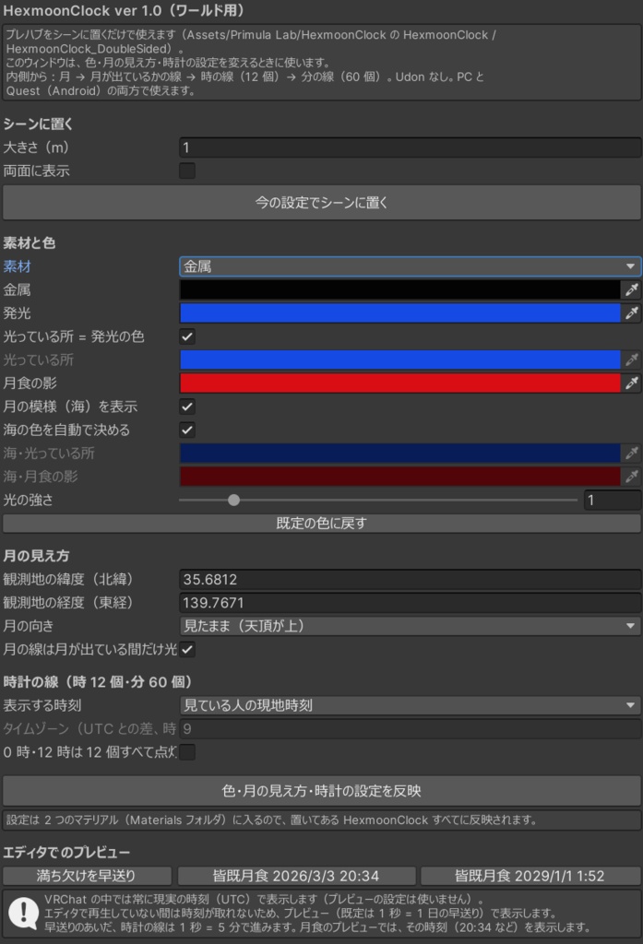Open the blue 発光 color swatch
Viewport: 643px width, 944px height.
400,313
